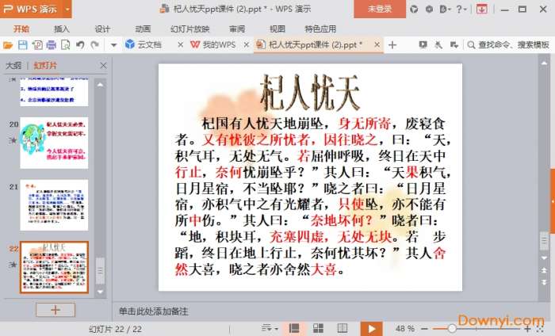
Task: Open the 插入 ribbon tab
Action: pos(62,29)
